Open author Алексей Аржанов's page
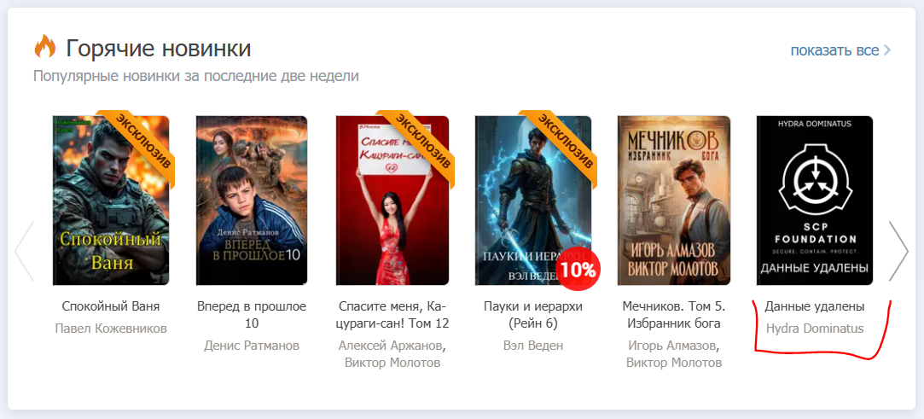Image resolution: width=924 pixels, height=419 pixels. coord(392,346)
